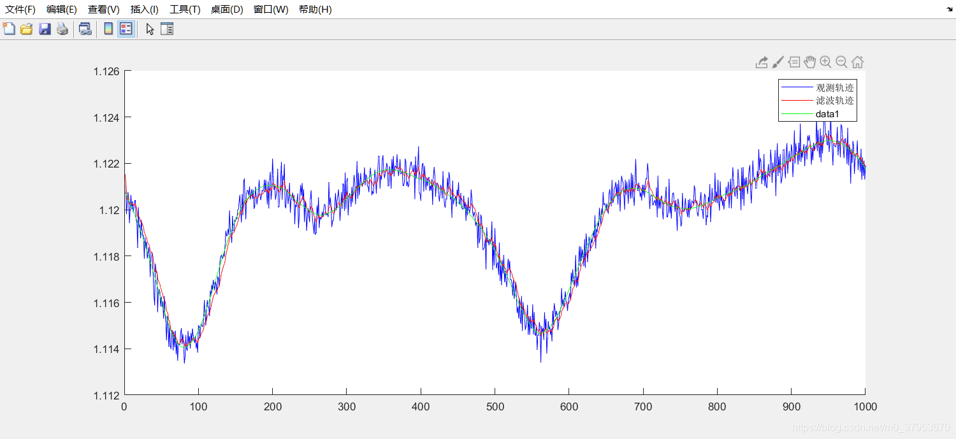
Task: Click y-axis tick label 1.114
Action: [x=106, y=349]
